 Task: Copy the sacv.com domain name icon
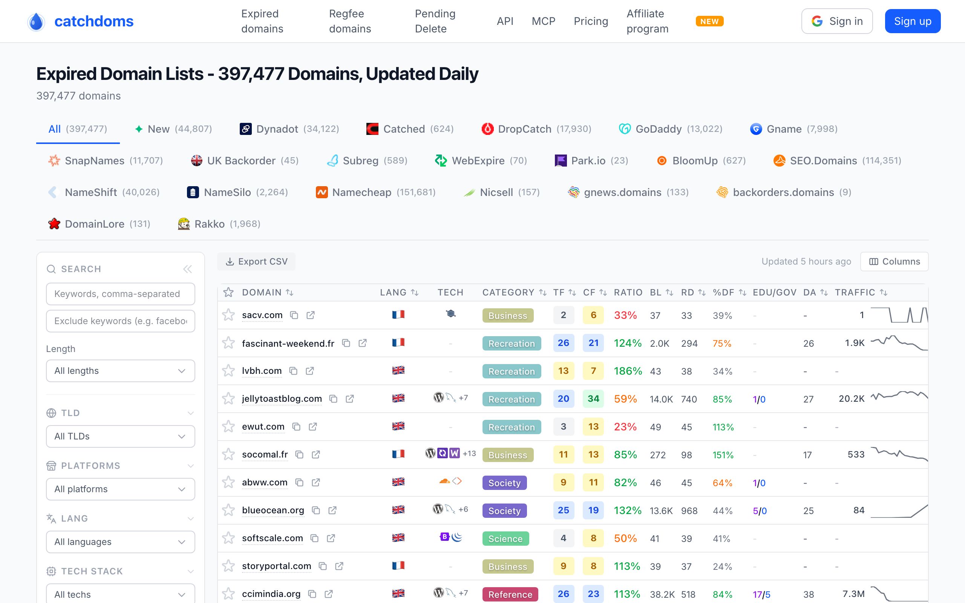pos(294,315)
